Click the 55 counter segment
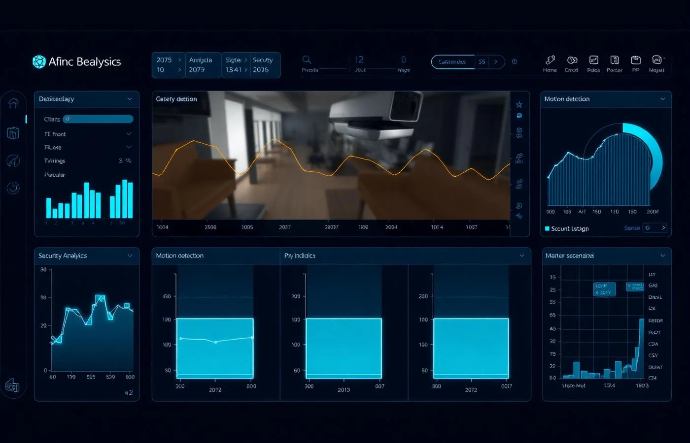This screenshot has height=443, width=690. tap(482, 62)
